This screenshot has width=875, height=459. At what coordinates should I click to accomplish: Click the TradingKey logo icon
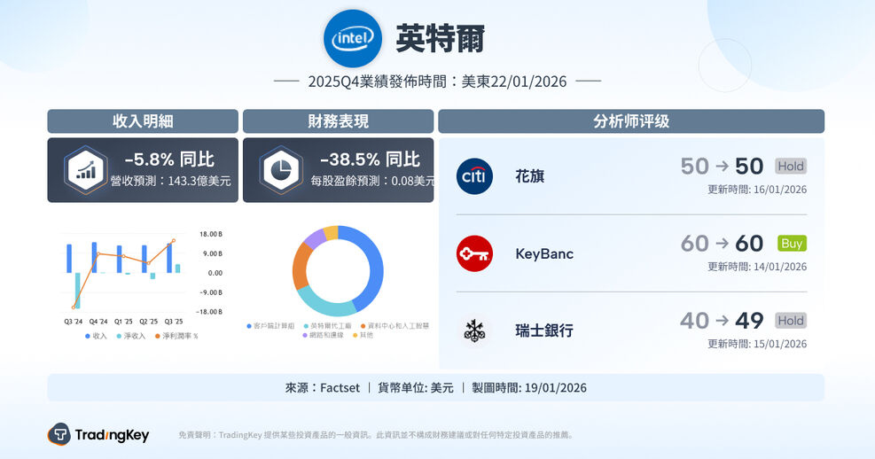point(59,434)
